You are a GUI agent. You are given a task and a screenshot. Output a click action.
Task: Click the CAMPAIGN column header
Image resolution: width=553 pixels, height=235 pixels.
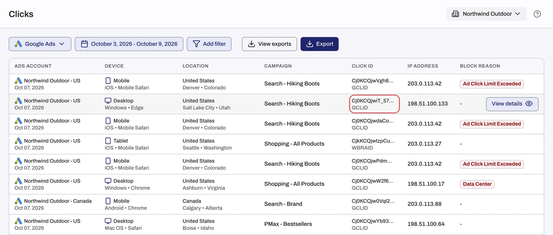click(x=278, y=66)
